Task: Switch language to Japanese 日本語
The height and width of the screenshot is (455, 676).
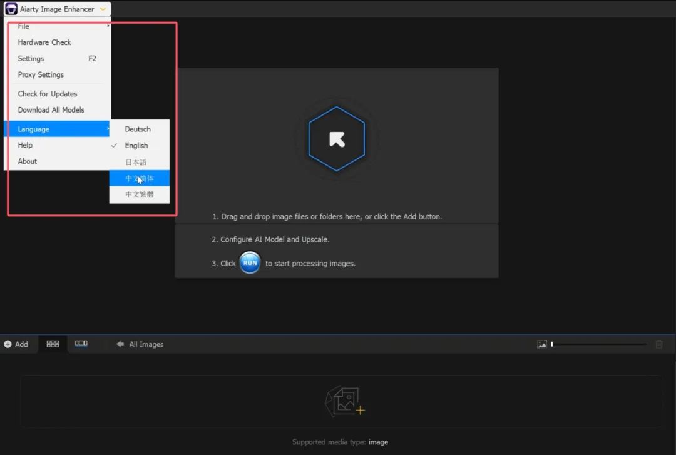Action: [x=139, y=162]
